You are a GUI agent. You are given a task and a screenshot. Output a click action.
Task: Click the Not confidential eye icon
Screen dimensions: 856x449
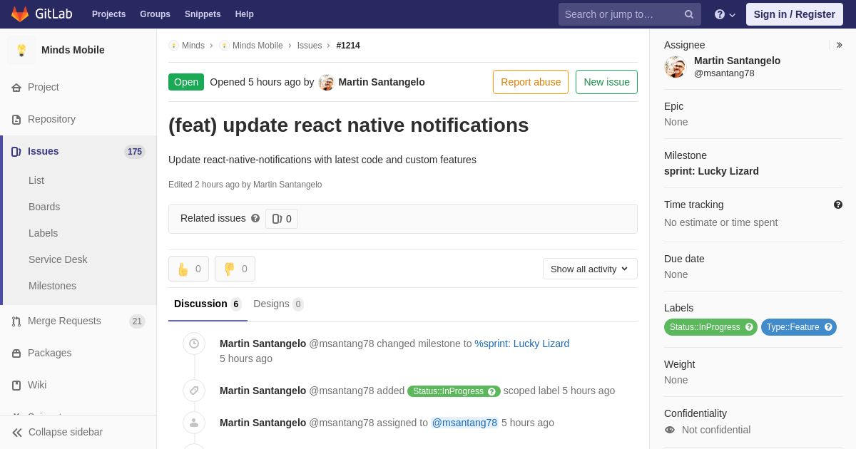(670, 430)
